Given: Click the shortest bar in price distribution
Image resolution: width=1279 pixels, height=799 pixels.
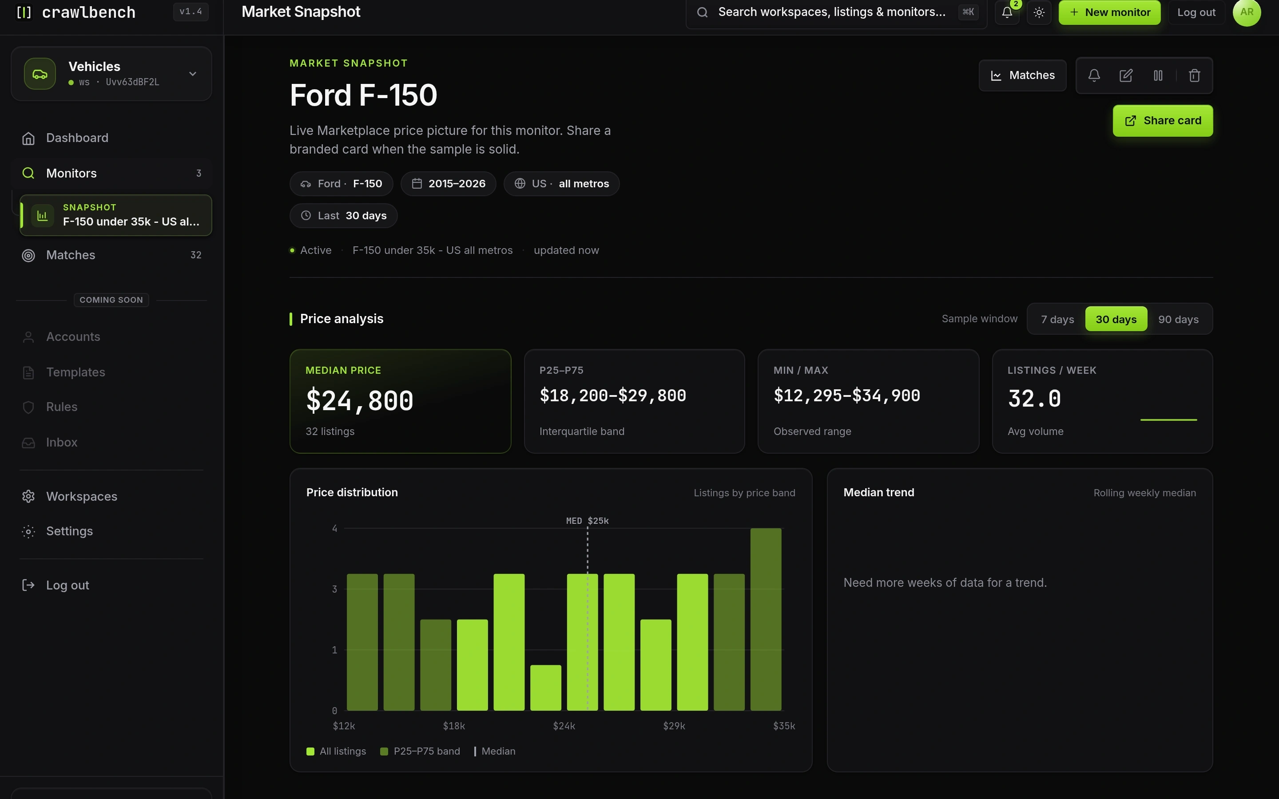Looking at the screenshot, I should point(545,688).
